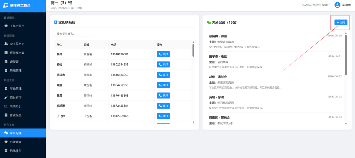The height and width of the screenshot is (158, 355).
Task: Open the 黄帆 - 家访 record
Action: point(275,102)
